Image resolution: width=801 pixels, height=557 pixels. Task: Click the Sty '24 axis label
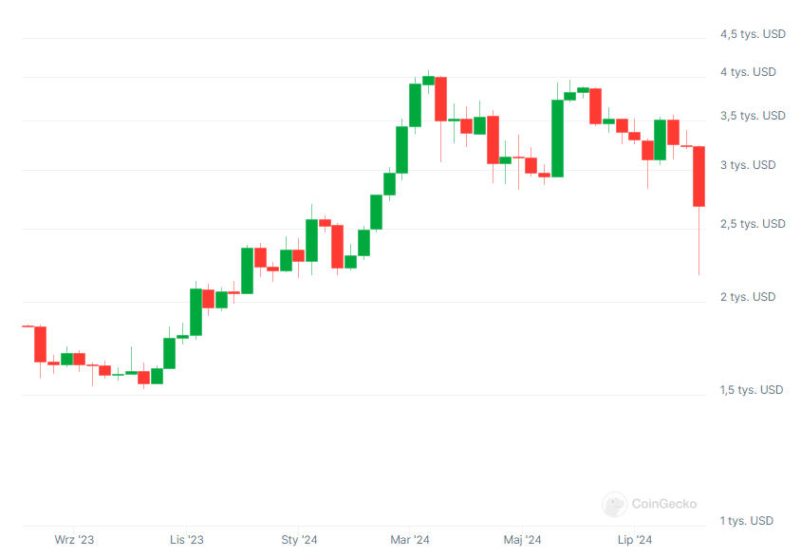pyautogui.click(x=299, y=540)
